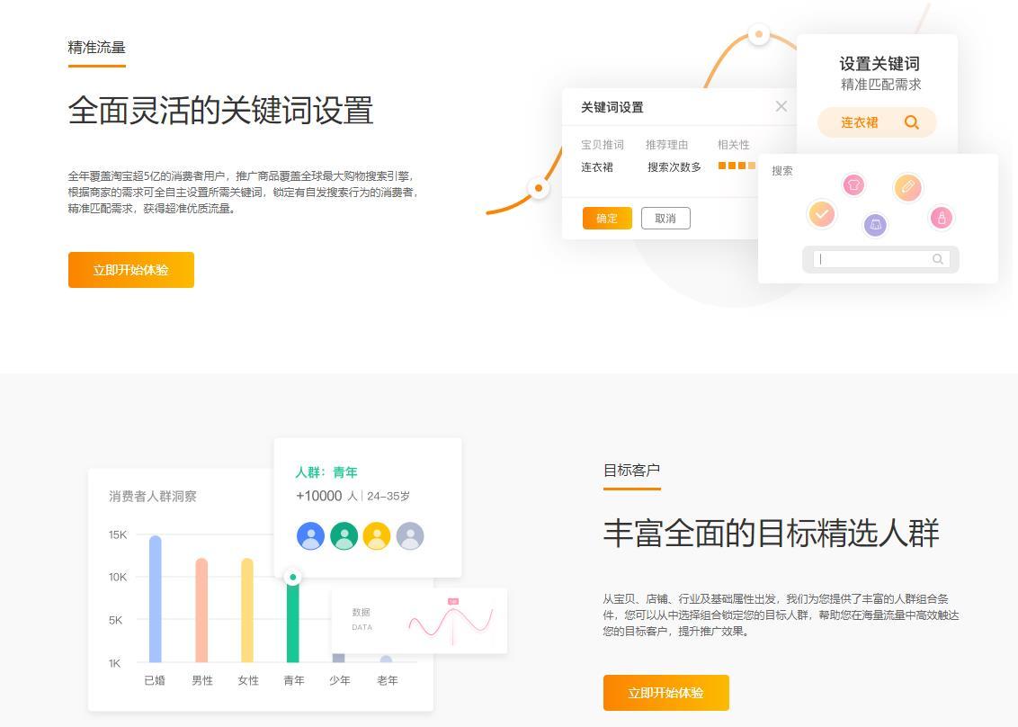Click the 关键词设置 dialog title
The image size is (1018, 727).
(x=612, y=107)
